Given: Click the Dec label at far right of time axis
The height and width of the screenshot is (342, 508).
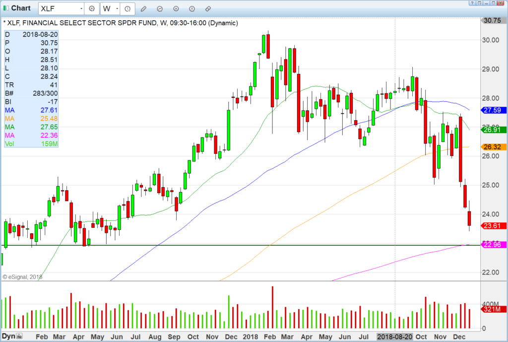Looking at the screenshot, I should coord(459,337).
